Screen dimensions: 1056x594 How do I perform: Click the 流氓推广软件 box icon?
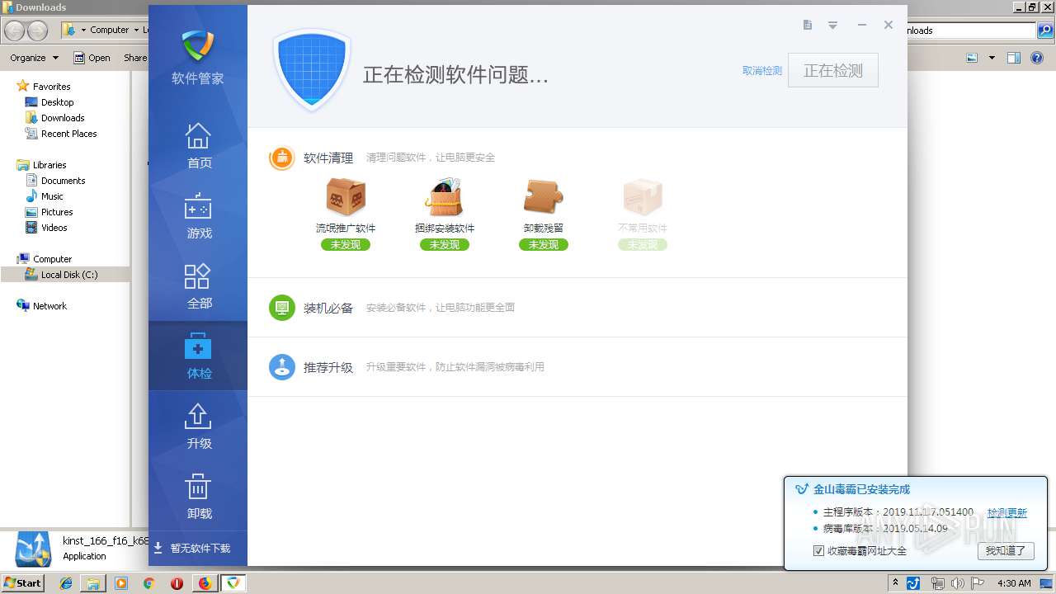346,197
